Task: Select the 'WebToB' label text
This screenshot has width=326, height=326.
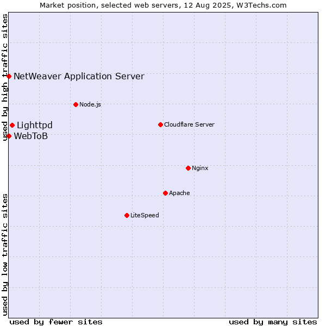Action: tap(31, 136)
